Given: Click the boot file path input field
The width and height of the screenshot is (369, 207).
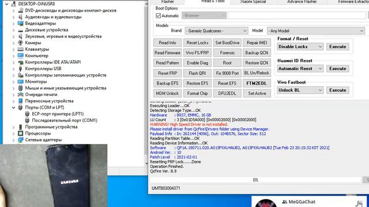Looking at the screenshot, I should tap(297, 16).
